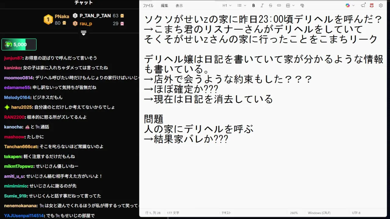Image resolution: width=390 pixels, height=219 pixels.
Task: Click the rank 2 badge beside P_TAN_P_TAN
Action: 75,16
